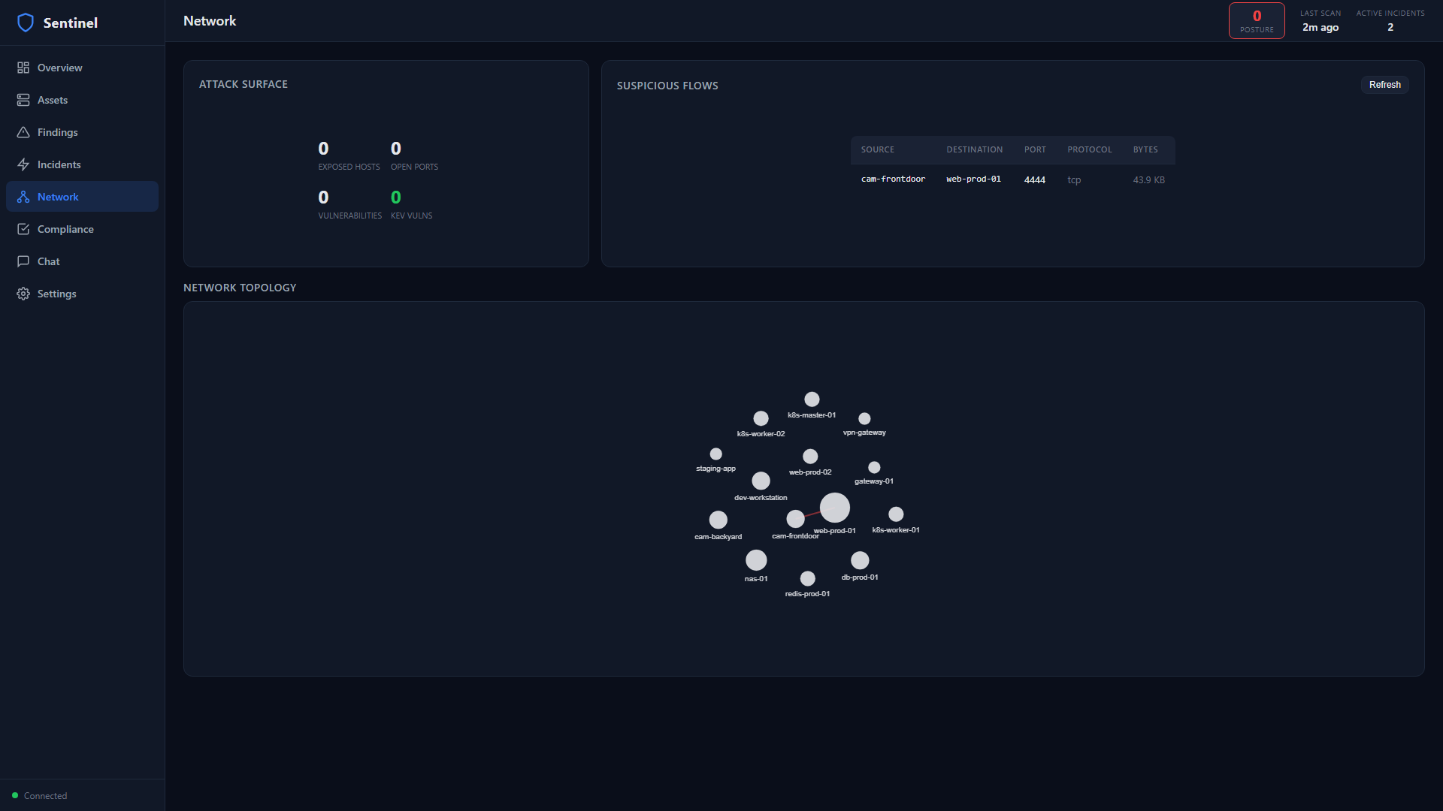Select the Incidents lightning bolt icon
Screen dimensions: 1443x811
[x=23, y=164]
